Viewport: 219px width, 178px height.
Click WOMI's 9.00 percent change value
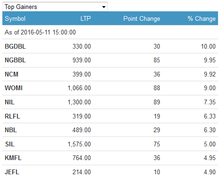pyautogui.click(x=210, y=88)
